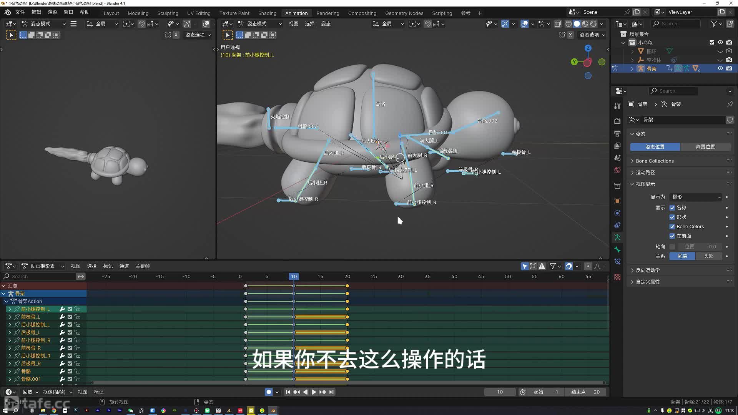Collapse the 骨架Action channel group

pyautogui.click(x=6, y=301)
